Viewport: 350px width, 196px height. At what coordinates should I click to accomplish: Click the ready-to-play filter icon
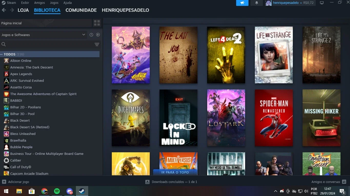pyautogui.click(x=98, y=35)
